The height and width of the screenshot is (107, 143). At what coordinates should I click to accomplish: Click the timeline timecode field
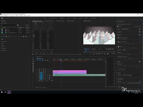pyautogui.click(x=40, y=59)
